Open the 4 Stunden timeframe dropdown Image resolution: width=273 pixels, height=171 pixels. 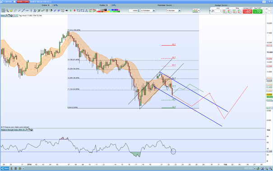tap(179, 11)
